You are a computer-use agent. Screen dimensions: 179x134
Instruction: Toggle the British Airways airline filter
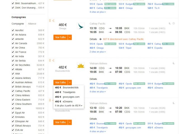pos(13,87)
